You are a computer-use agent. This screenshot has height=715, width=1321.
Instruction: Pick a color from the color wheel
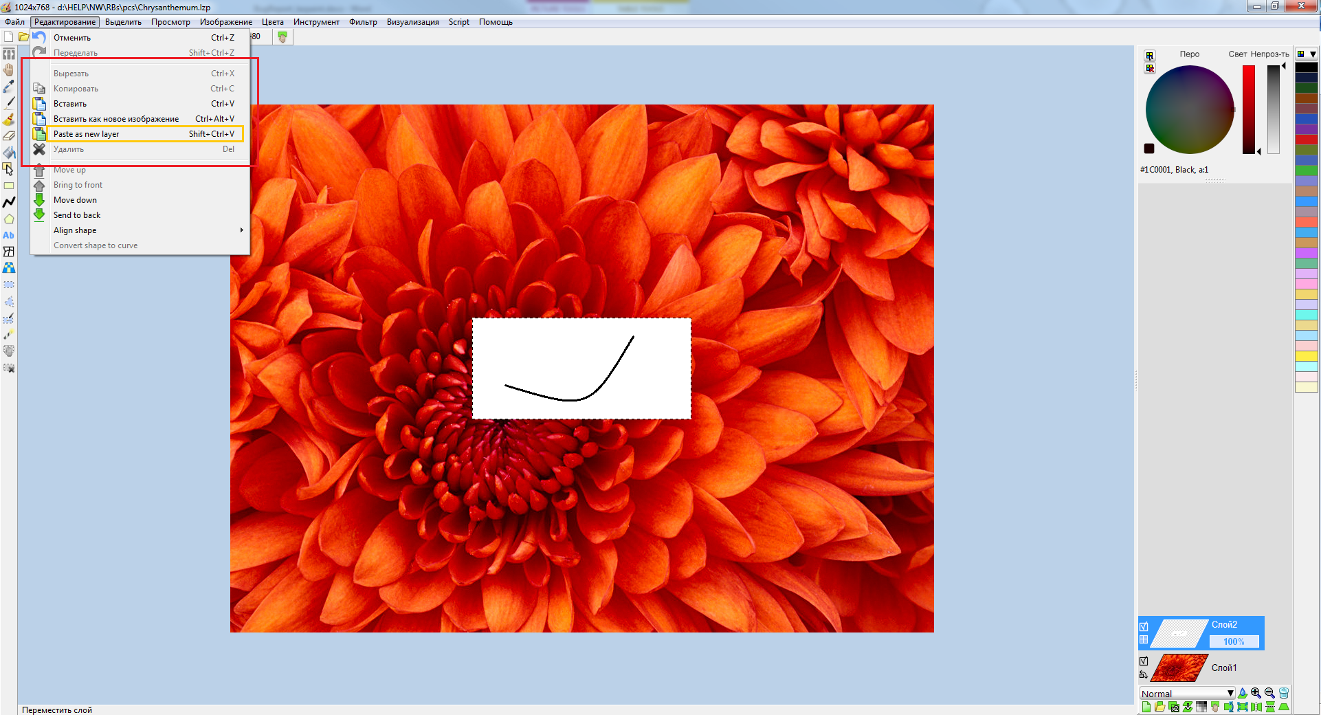[x=1189, y=110]
